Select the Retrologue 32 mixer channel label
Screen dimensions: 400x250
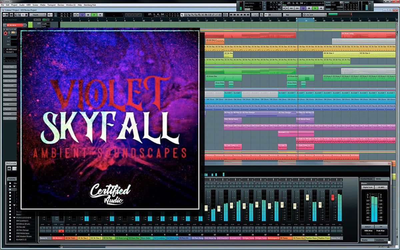tap(274, 238)
